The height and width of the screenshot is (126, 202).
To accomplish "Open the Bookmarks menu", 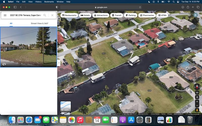I will (49, 2).
